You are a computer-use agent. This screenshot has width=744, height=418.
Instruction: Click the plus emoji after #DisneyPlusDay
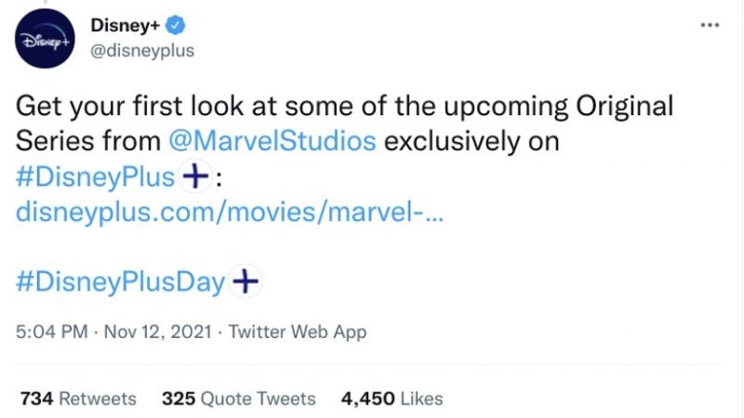pos(245,281)
